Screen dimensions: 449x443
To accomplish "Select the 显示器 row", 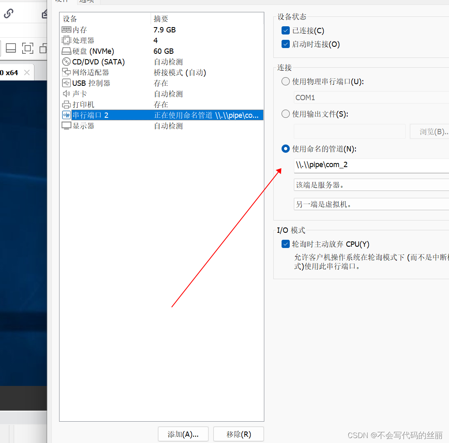I will [163, 126].
